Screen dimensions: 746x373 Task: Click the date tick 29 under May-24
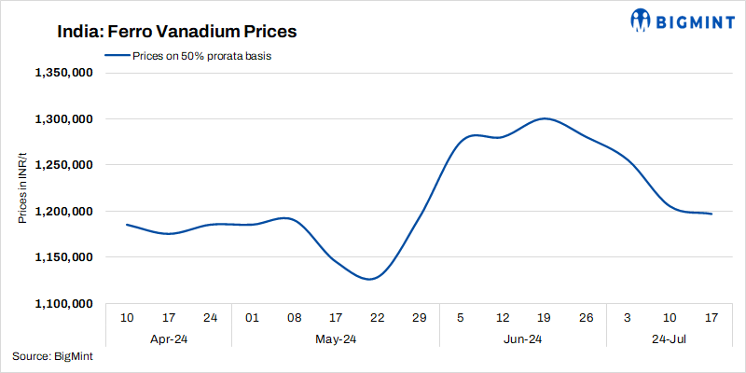[x=420, y=318]
